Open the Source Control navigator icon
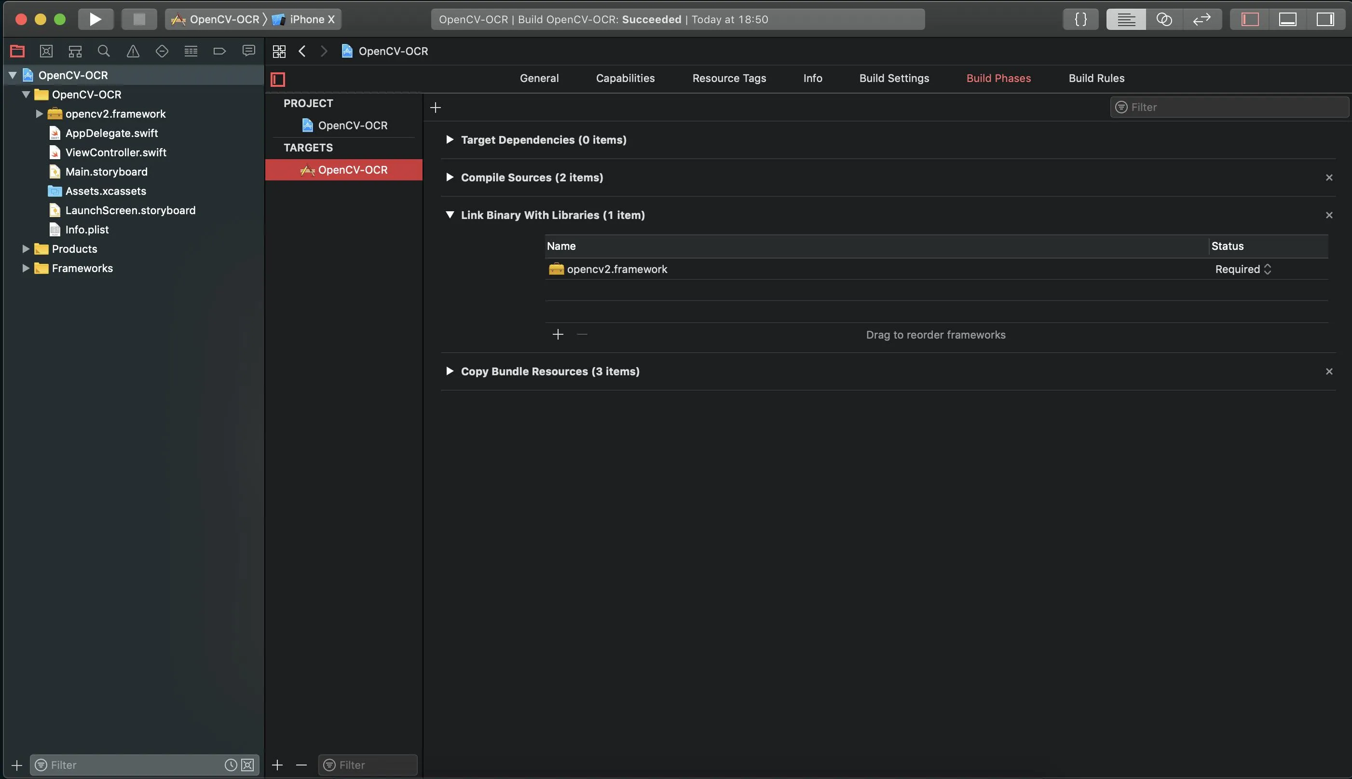Viewport: 1352px width, 779px height. coord(46,51)
